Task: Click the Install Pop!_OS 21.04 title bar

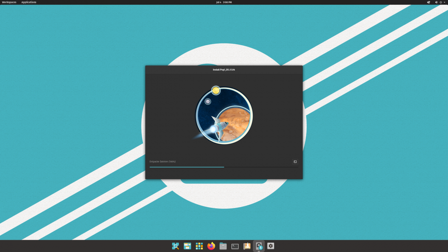Action: click(x=224, y=70)
